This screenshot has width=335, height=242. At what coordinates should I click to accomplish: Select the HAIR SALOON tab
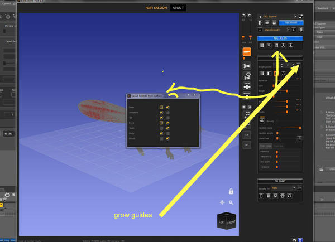(x=156, y=8)
